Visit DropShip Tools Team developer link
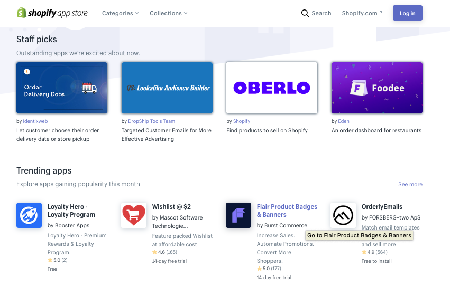This screenshot has height=305, width=450. [x=152, y=121]
